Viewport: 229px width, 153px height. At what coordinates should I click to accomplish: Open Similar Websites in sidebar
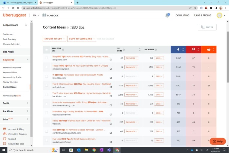(10, 82)
